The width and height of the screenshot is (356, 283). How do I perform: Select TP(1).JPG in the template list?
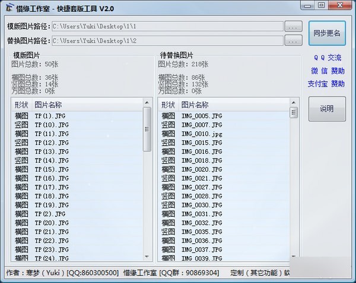pos(51,116)
